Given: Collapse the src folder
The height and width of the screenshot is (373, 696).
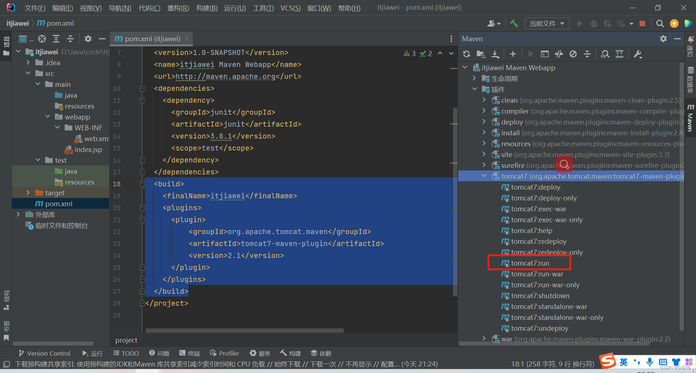Looking at the screenshot, I should coord(28,73).
